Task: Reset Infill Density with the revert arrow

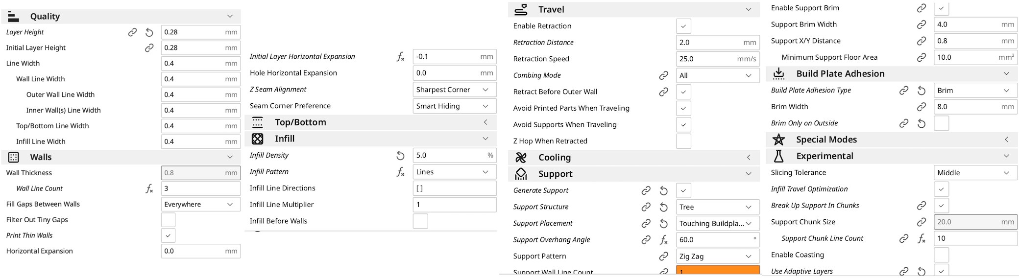Action: (x=400, y=156)
